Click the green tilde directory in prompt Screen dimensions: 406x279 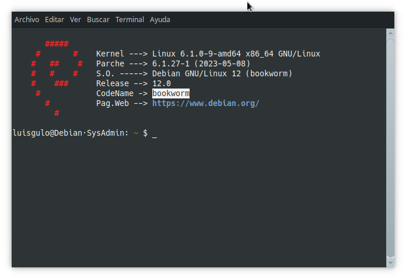[135, 133]
